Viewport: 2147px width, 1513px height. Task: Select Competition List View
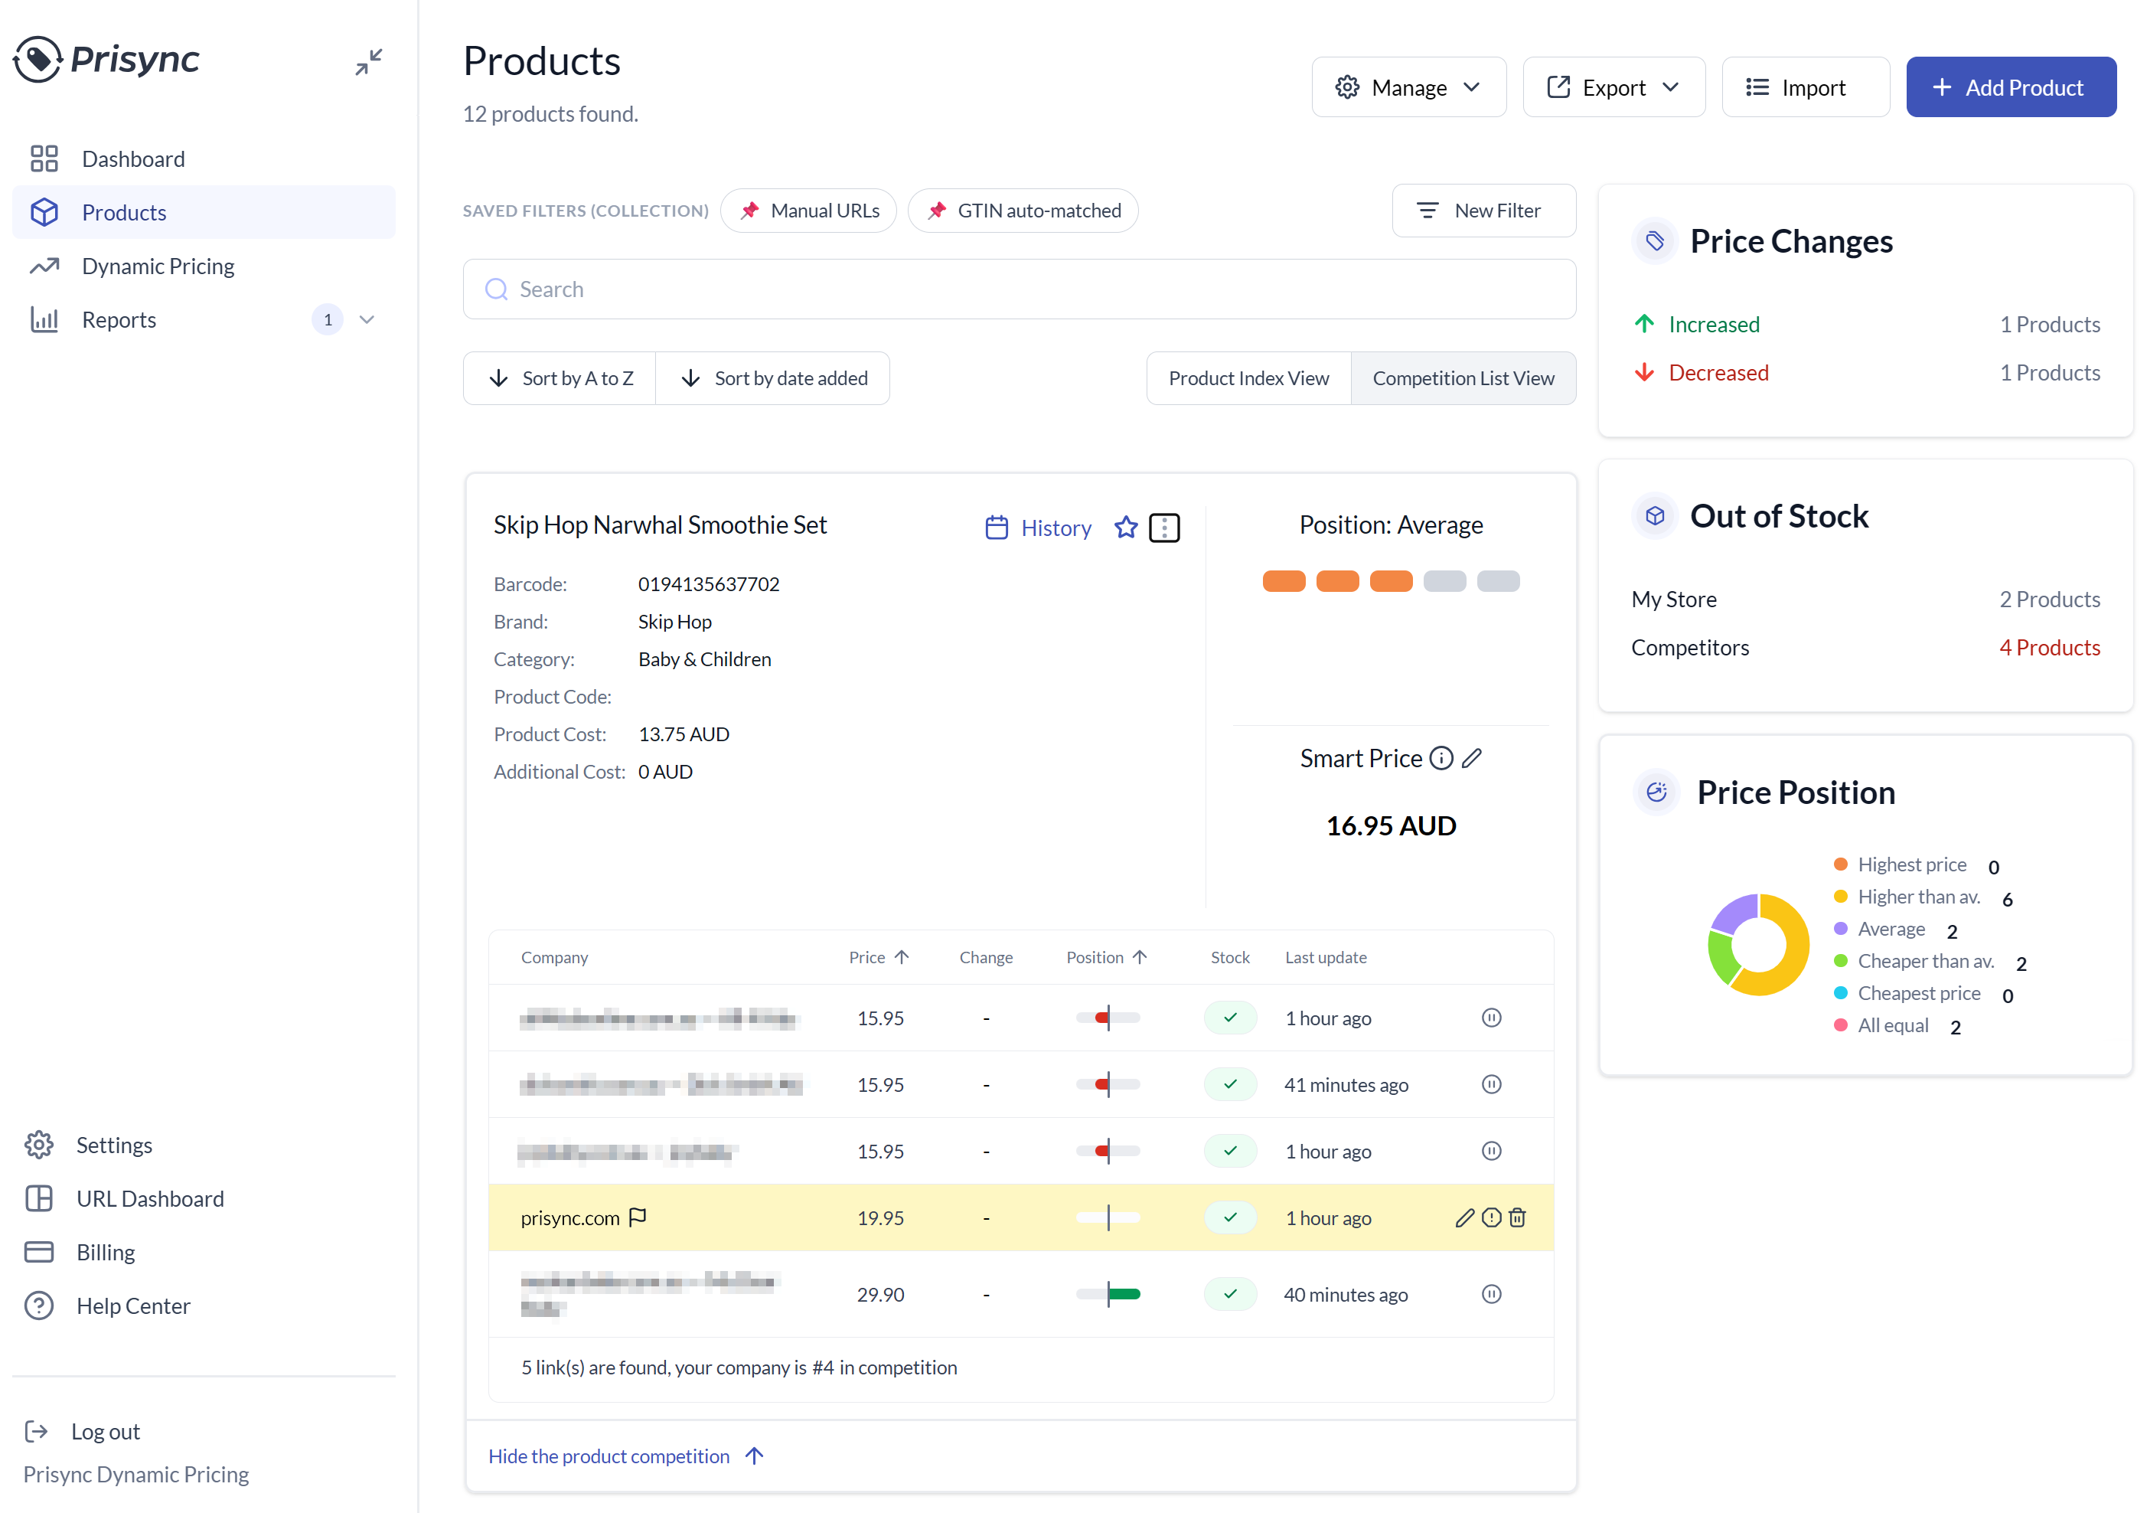[1463, 378]
